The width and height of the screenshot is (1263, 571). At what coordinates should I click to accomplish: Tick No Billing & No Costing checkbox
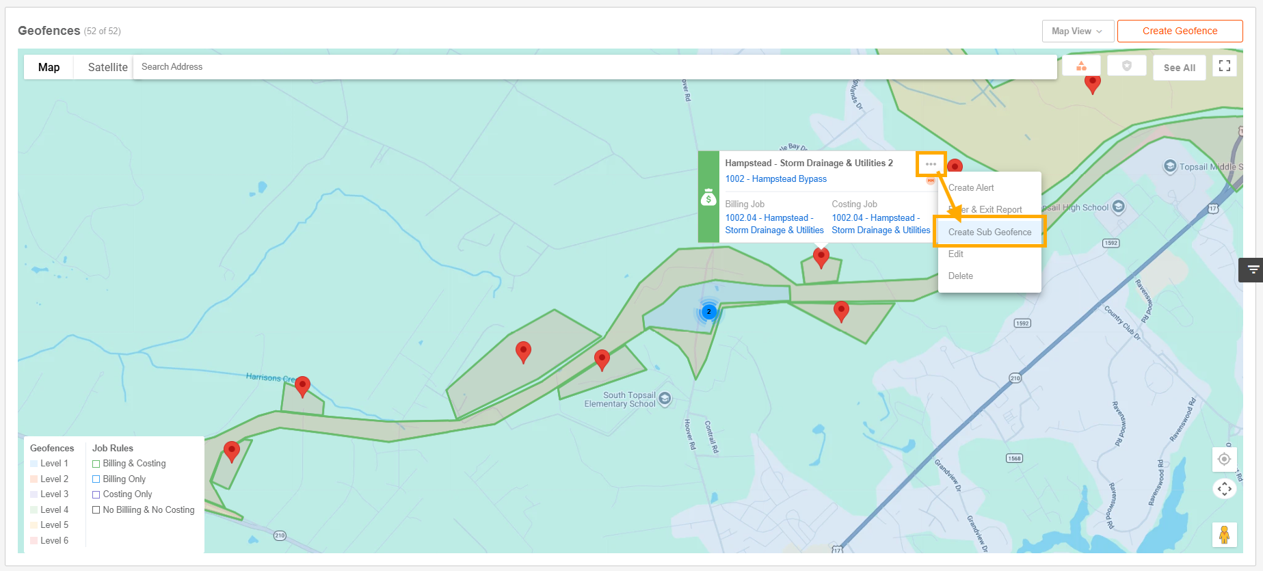tap(96, 510)
